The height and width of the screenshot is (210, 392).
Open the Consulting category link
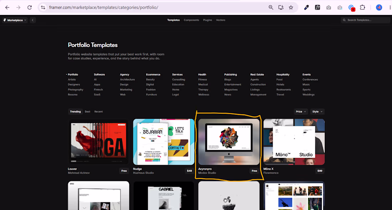click(x=179, y=80)
